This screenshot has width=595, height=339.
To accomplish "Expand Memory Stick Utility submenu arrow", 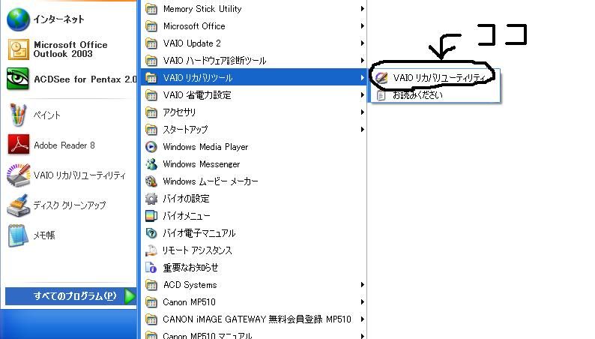I will pyautogui.click(x=363, y=9).
